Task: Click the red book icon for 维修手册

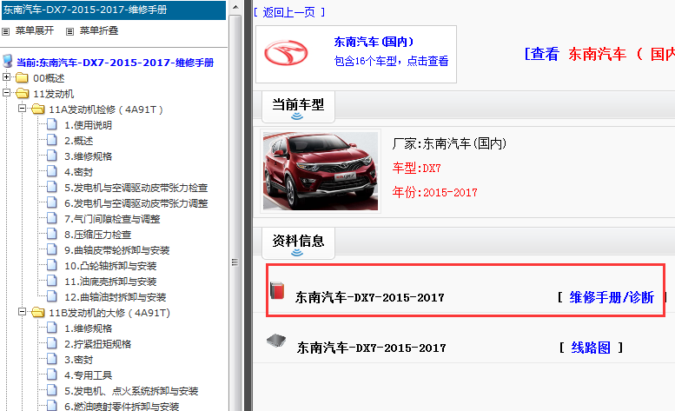Action: 277,290
